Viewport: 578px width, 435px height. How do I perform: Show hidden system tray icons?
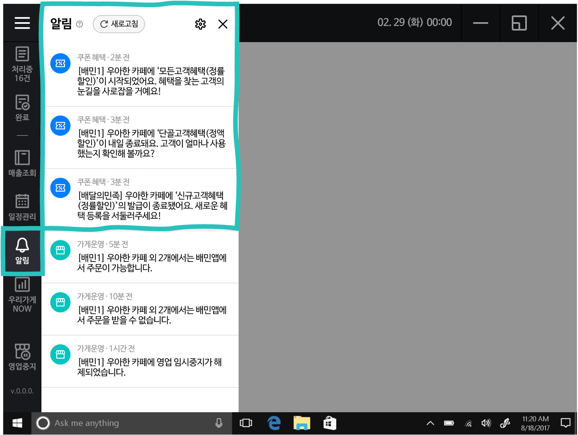(x=430, y=423)
